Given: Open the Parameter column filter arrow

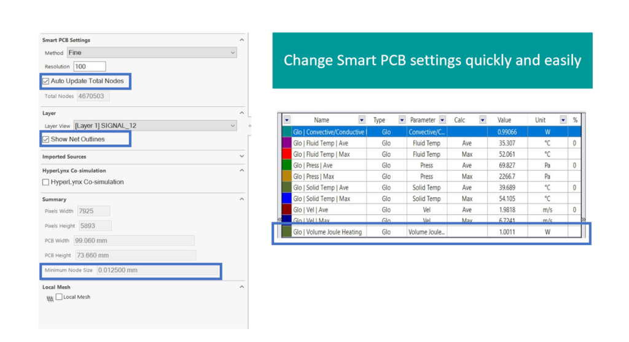Looking at the screenshot, I should pyautogui.click(x=442, y=120).
